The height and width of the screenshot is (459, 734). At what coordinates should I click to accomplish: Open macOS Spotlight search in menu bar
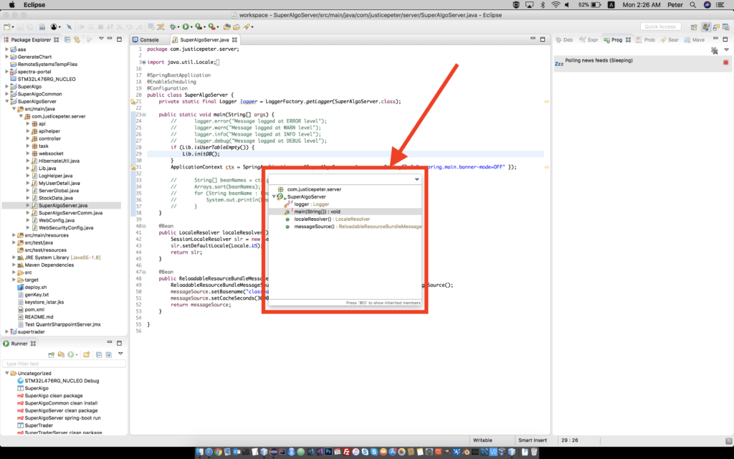click(x=693, y=5)
